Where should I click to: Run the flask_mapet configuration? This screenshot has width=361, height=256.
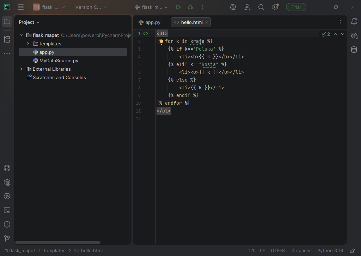click(x=178, y=7)
